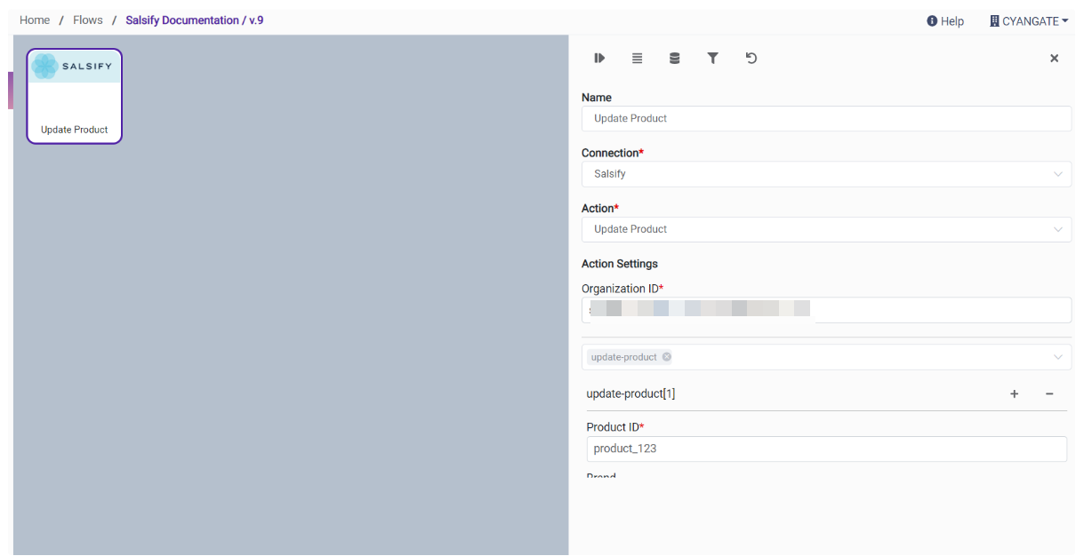Open the Action dropdown showing Update Product
Image resolution: width=1084 pixels, height=556 pixels.
coord(1057,229)
